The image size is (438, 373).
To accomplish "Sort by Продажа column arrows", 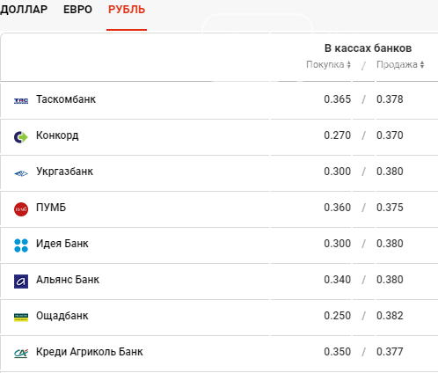I will click(422, 64).
